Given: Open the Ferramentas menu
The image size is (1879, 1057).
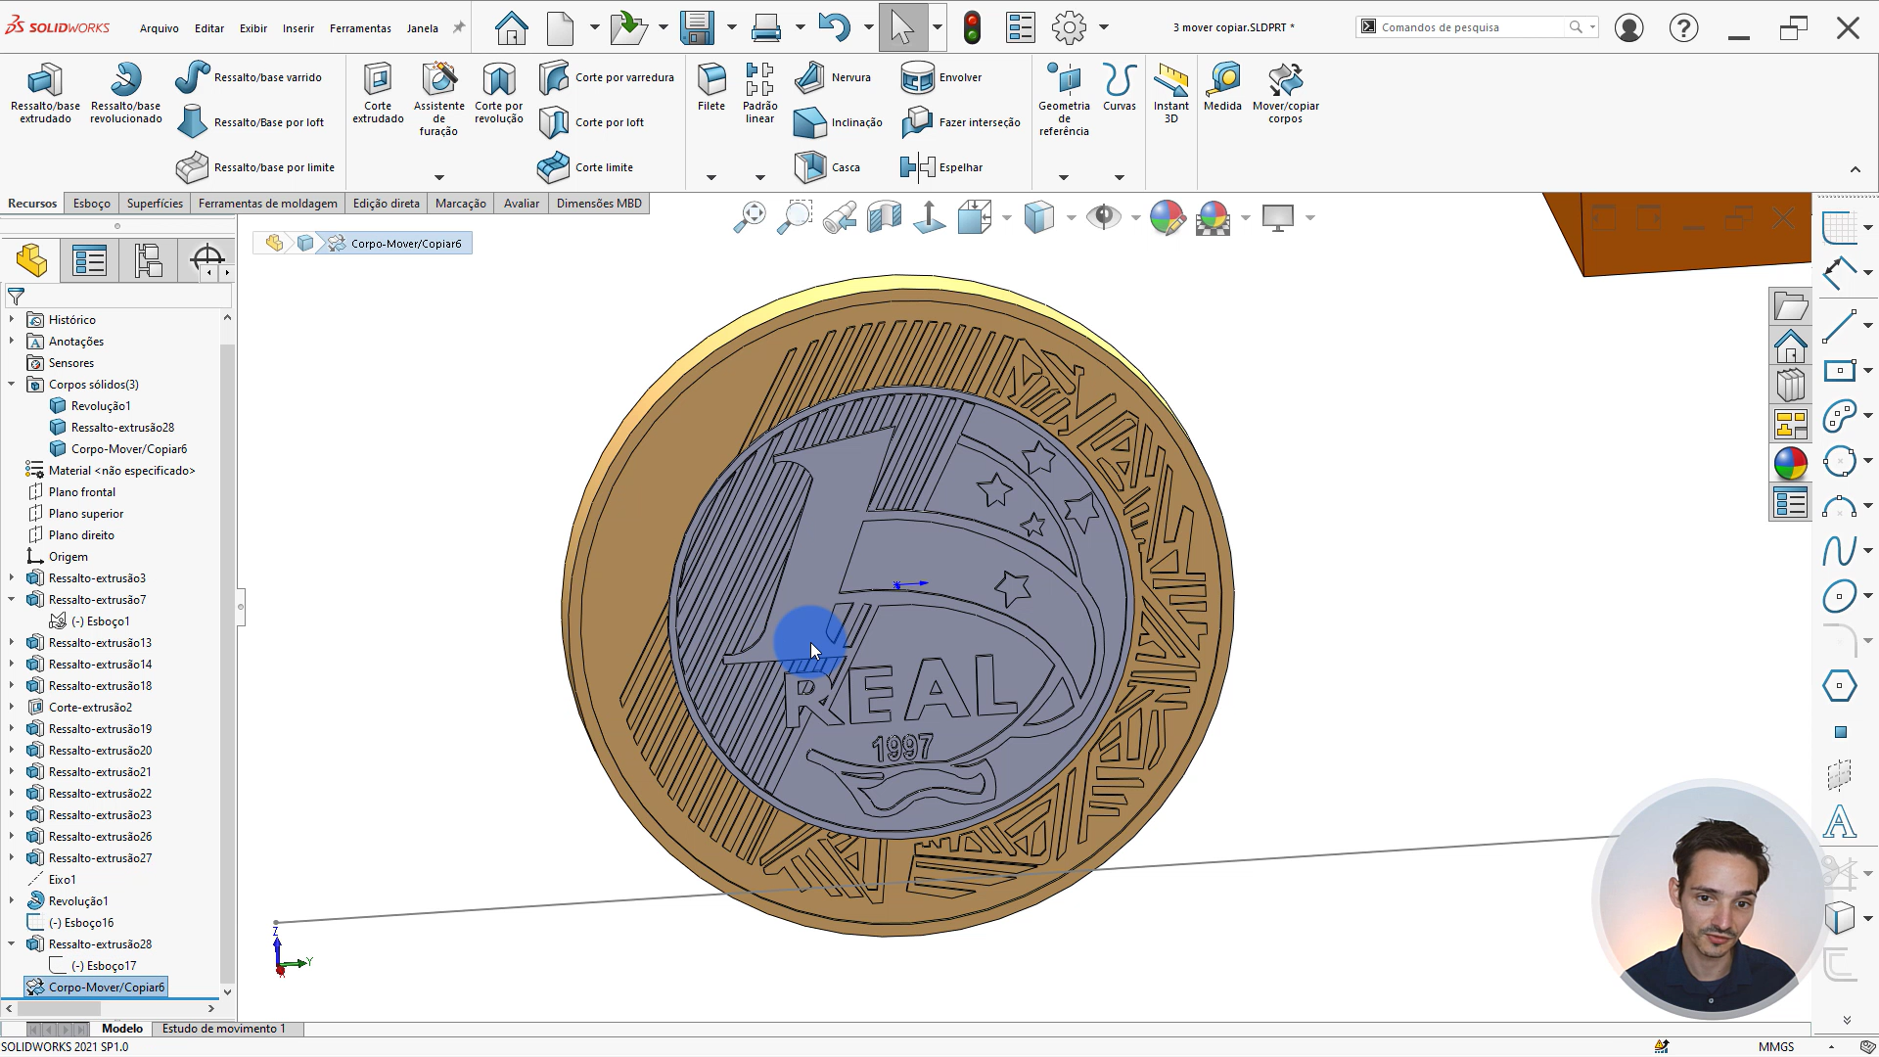Looking at the screenshot, I should pyautogui.click(x=360, y=28).
